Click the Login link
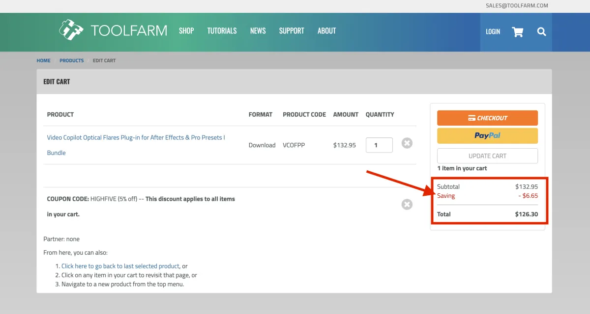Screen dimensions: 590x314 [x=493, y=31]
